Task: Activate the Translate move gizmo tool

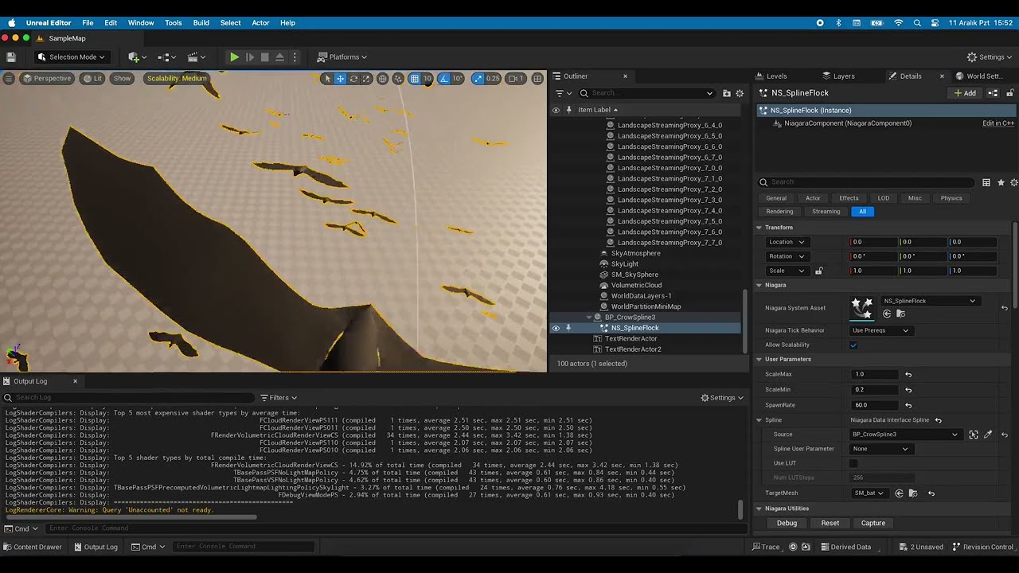Action: (x=340, y=78)
